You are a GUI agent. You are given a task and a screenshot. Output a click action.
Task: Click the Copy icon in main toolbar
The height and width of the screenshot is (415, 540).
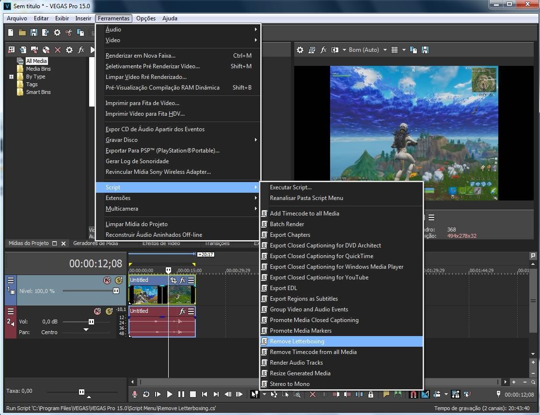(x=80, y=32)
